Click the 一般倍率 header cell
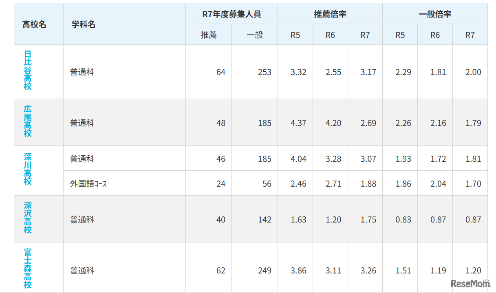 (435, 14)
